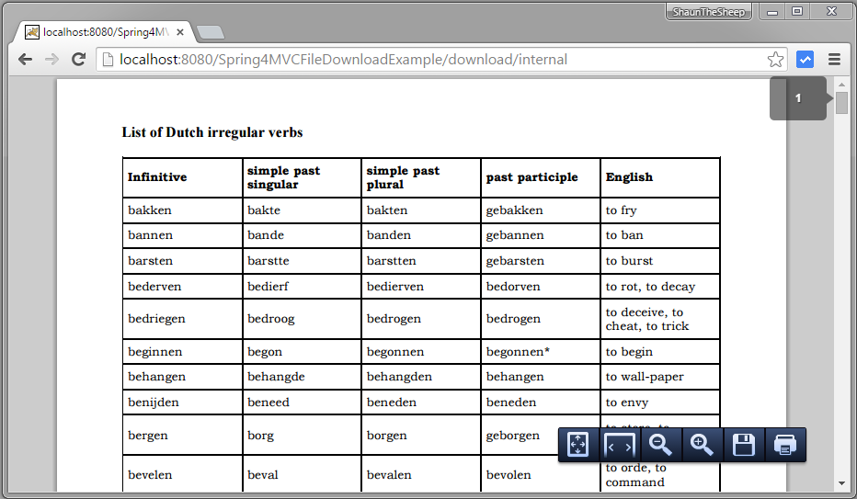Click the browser Forward arrow
857x499 pixels.
[51, 60]
